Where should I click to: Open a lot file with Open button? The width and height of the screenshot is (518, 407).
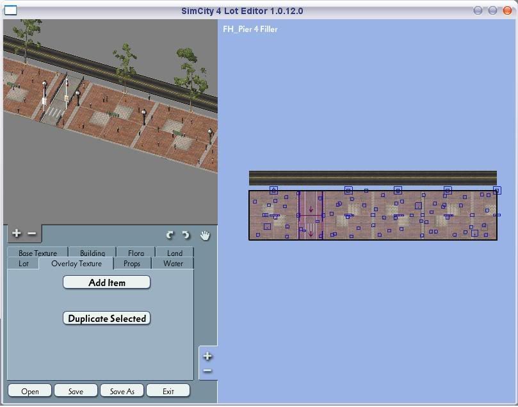click(x=29, y=391)
